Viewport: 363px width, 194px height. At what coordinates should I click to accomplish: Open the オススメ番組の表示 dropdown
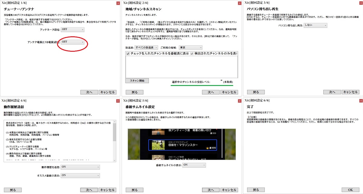point(80,175)
